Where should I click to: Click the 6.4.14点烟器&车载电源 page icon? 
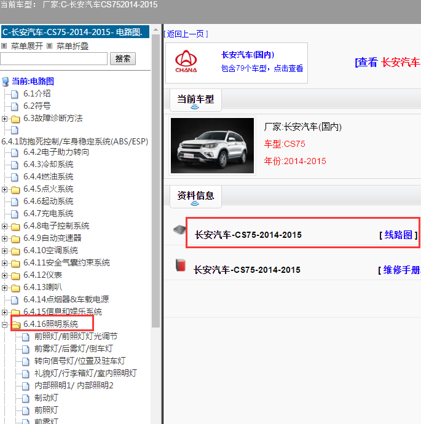point(15,300)
